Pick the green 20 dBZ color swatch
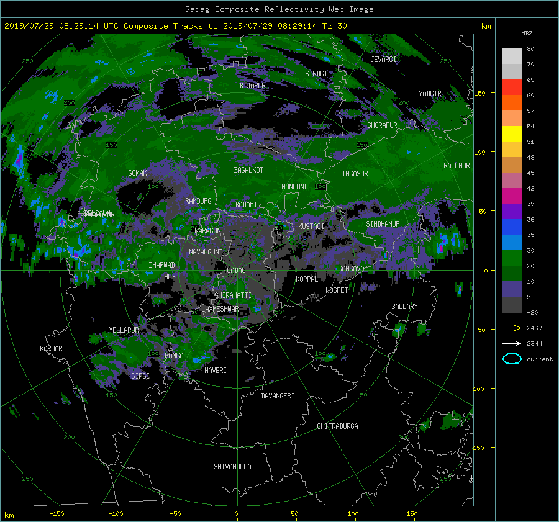The width and height of the screenshot is (559, 522). click(x=512, y=258)
